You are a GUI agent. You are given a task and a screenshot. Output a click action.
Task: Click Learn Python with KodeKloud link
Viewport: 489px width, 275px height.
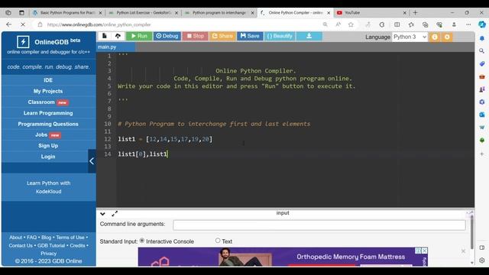pyautogui.click(x=48, y=187)
